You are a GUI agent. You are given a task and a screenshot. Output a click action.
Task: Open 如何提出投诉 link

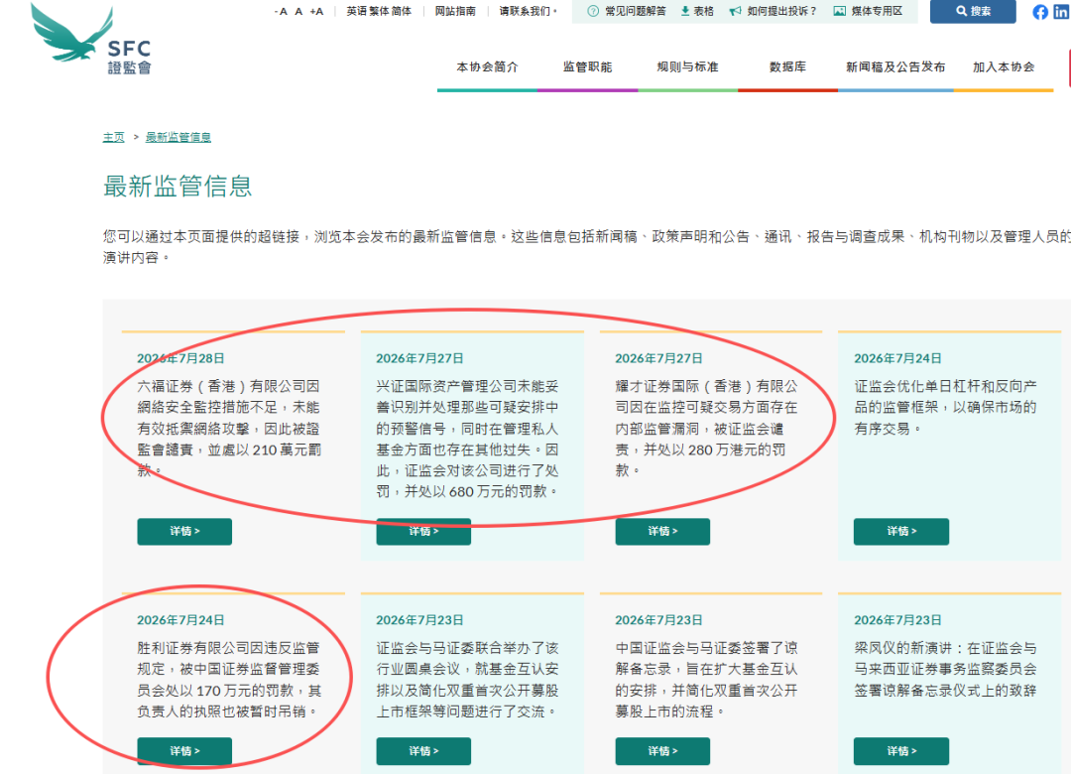click(781, 11)
